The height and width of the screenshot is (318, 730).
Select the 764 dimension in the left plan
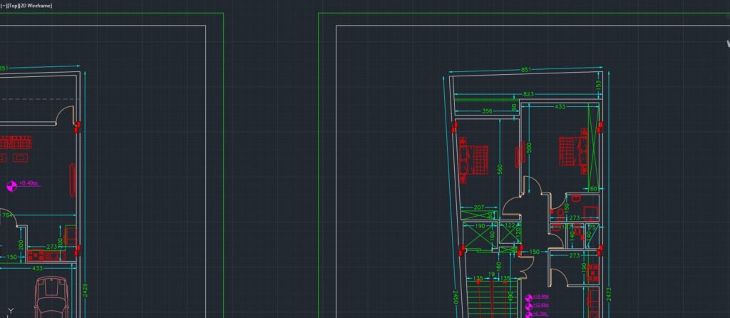point(7,215)
